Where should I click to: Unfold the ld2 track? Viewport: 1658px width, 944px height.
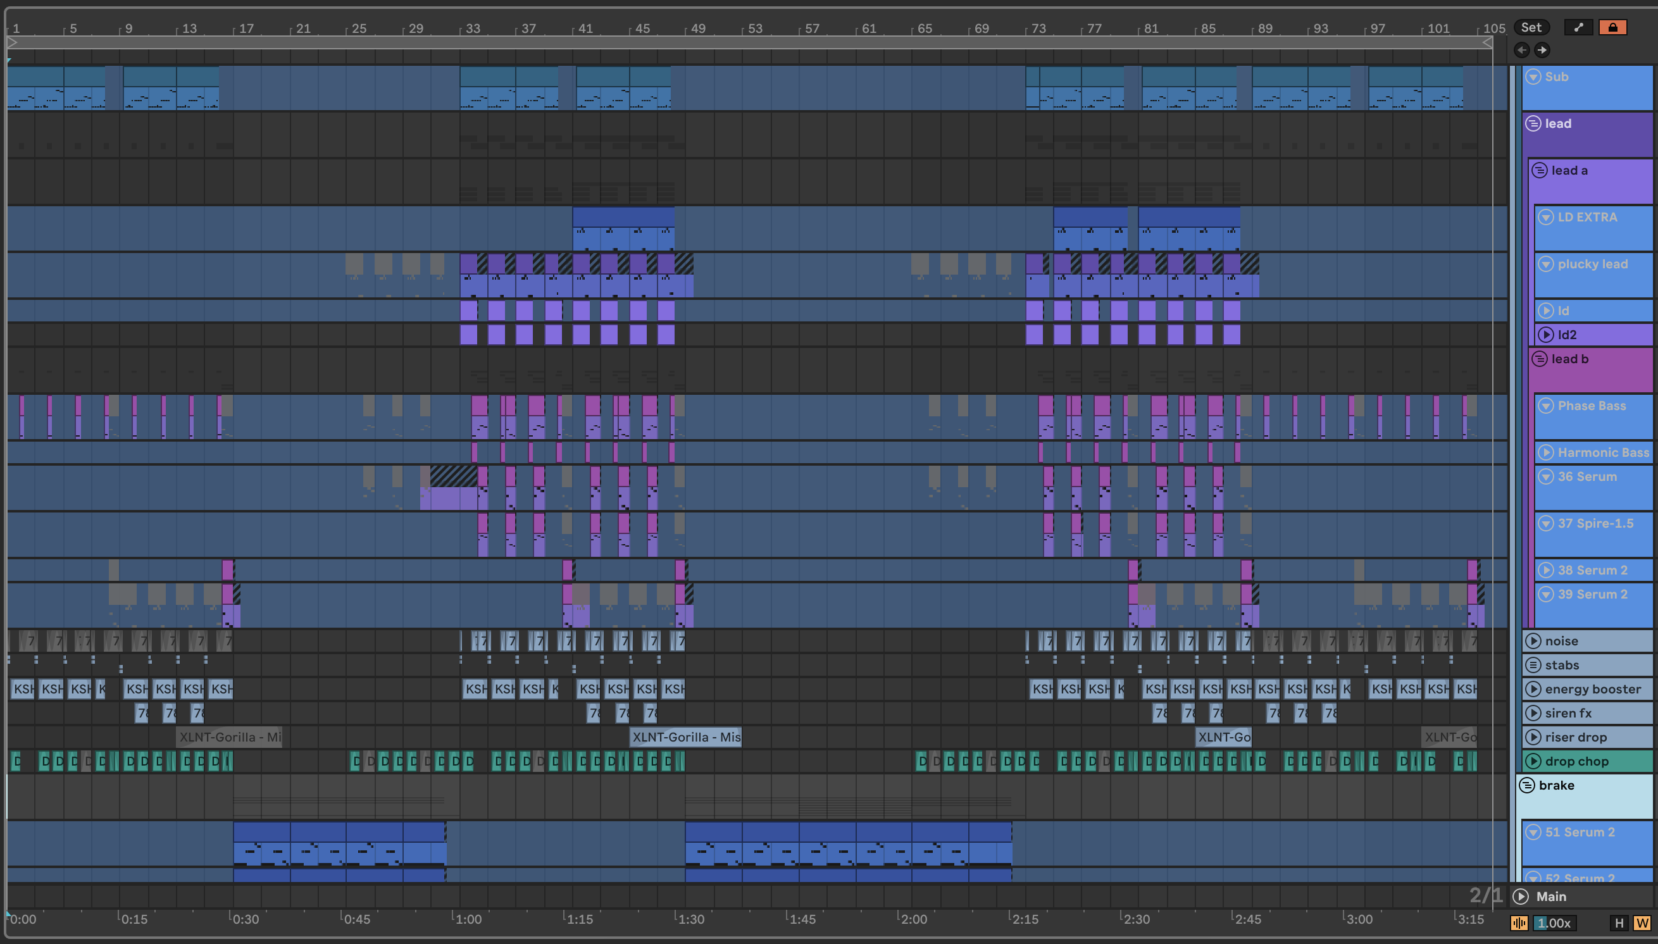(x=1547, y=335)
